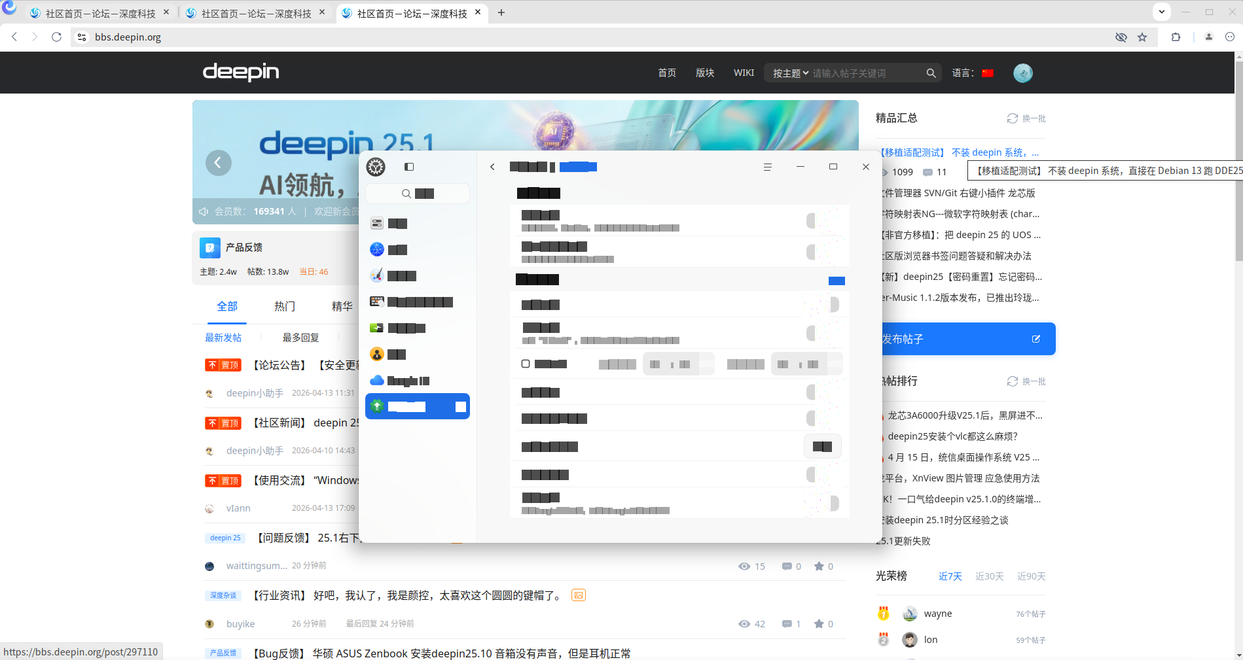Open the browser profile icon
Screen dimensions: 1243x660
pyautogui.click(x=1209, y=37)
